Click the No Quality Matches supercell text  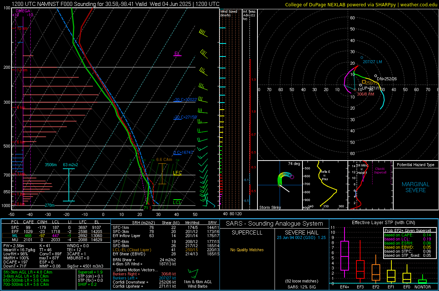click(247, 250)
